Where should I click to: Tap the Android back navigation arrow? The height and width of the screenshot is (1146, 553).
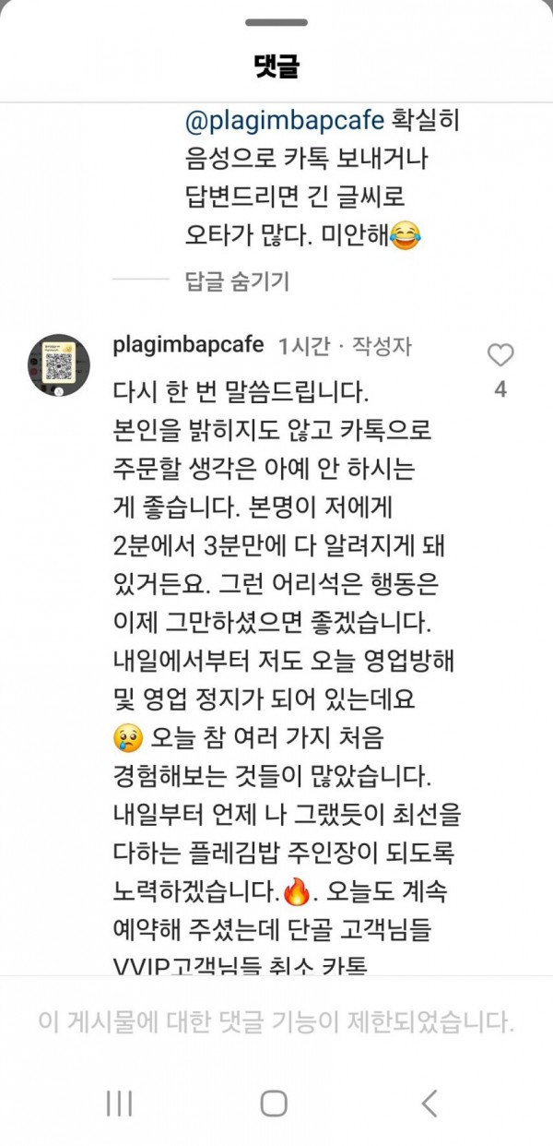[429, 1103]
